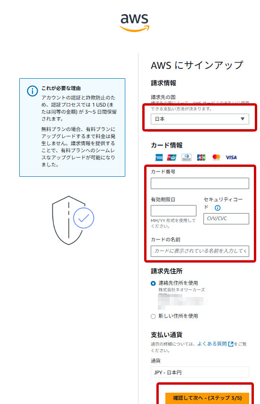Click the 請求先住所 heading
The height and width of the screenshot is (404, 260).
click(x=167, y=272)
